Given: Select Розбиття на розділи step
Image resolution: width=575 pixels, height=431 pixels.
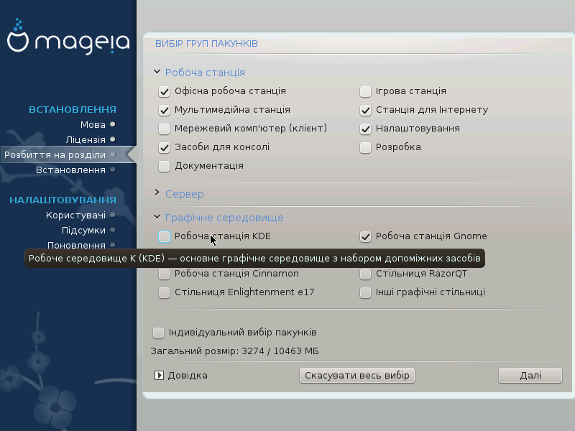Looking at the screenshot, I should (x=55, y=154).
